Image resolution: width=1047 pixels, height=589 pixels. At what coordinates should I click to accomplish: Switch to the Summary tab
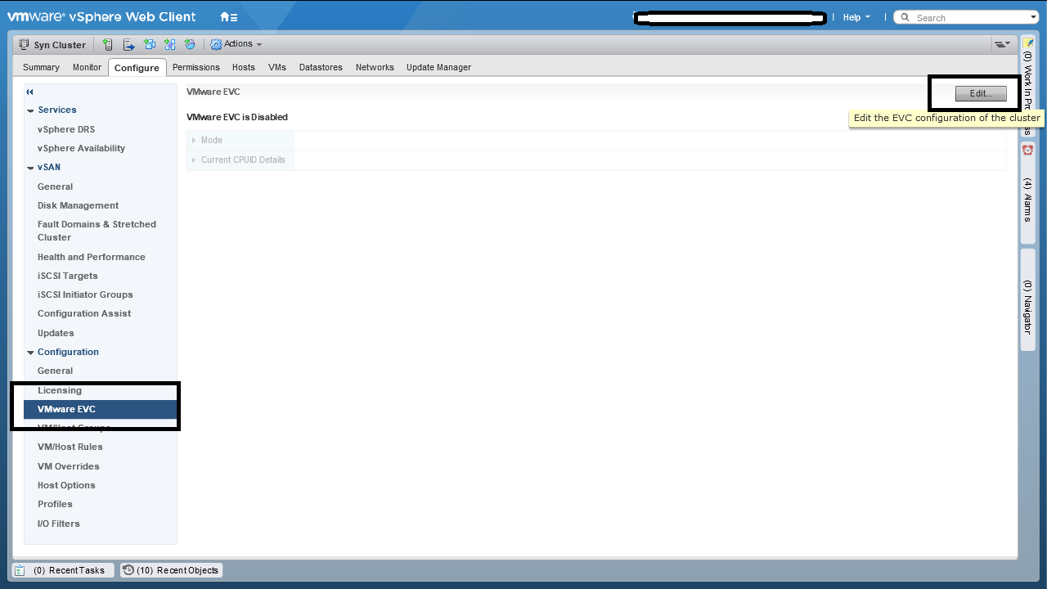point(41,67)
